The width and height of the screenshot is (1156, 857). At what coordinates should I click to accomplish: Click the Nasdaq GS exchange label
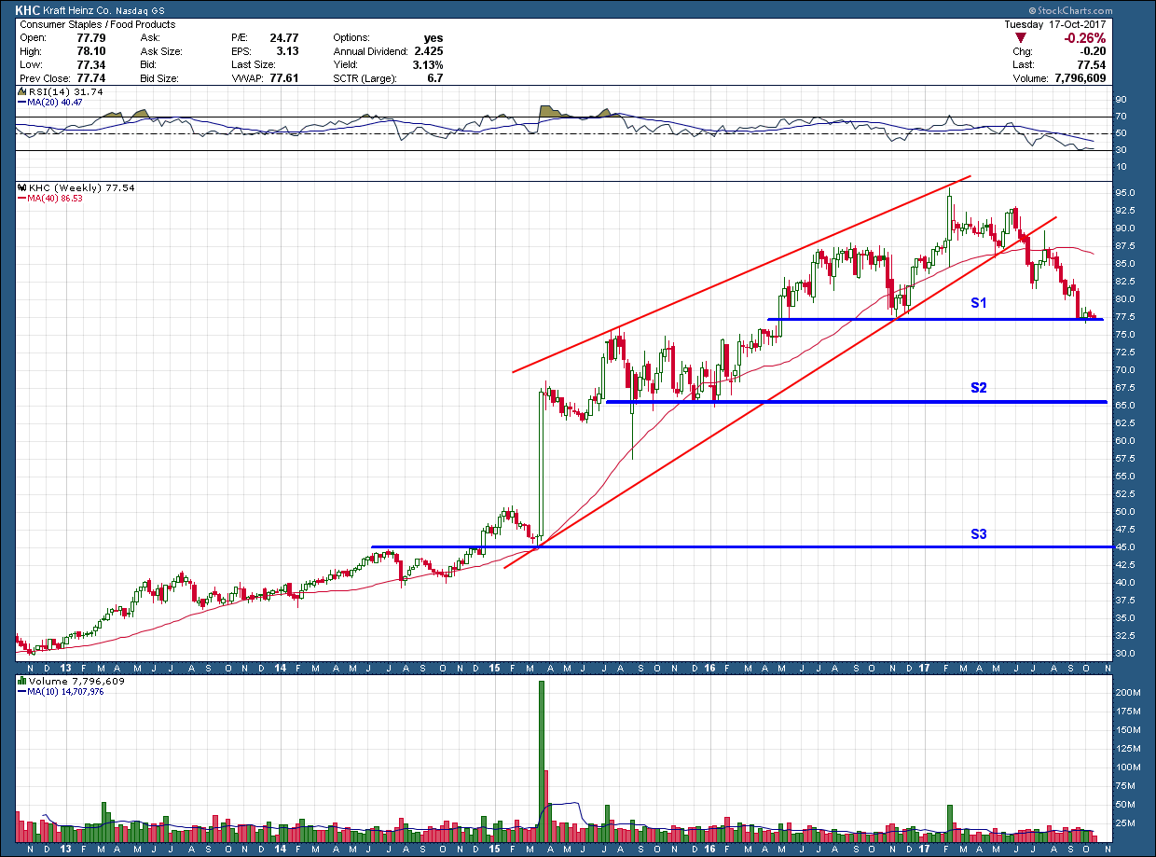point(142,10)
